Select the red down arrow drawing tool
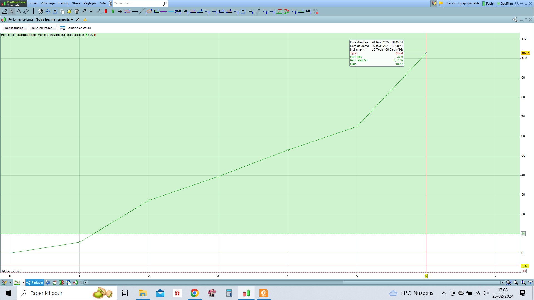 106,11
